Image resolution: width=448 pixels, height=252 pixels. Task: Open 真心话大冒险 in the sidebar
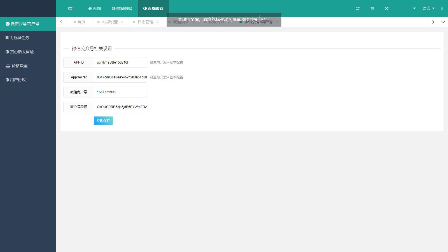[28, 52]
